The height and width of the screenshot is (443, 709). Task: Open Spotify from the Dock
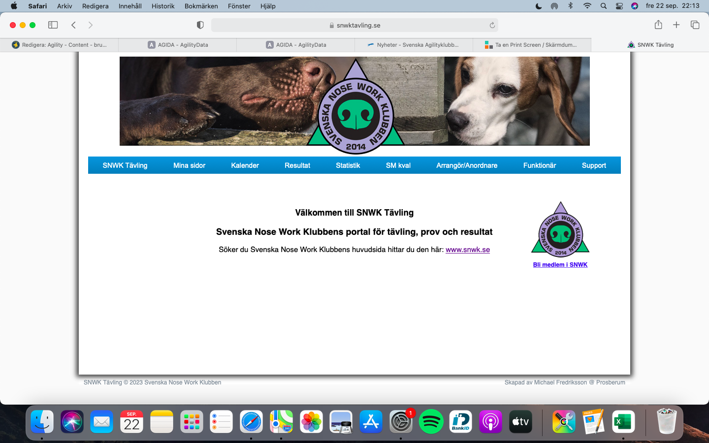coord(431,422)
